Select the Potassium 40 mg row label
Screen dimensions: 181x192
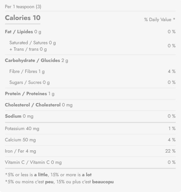coord(22,129)
